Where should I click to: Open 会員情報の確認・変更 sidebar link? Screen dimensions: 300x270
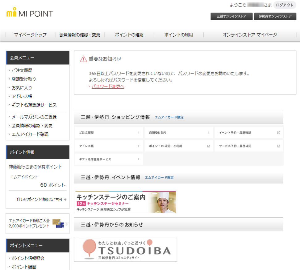[32, 126]
